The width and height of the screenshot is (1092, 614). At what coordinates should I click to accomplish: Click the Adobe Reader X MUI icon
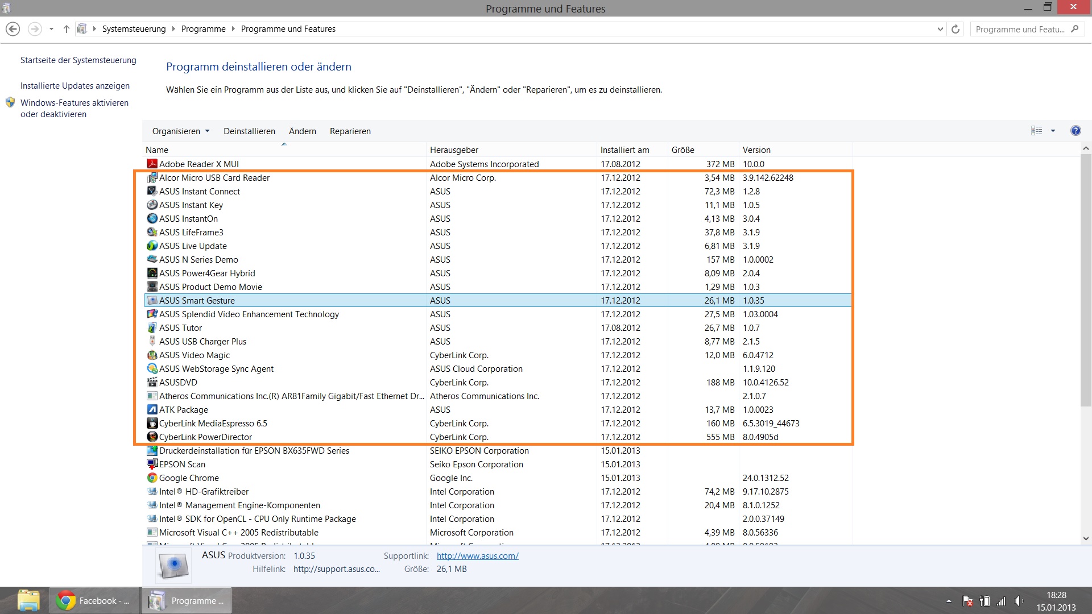point(152,164)
